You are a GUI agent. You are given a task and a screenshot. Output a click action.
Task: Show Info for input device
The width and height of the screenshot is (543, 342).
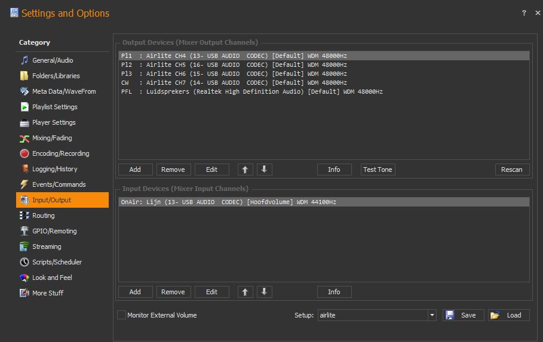(x=334, y=292)
